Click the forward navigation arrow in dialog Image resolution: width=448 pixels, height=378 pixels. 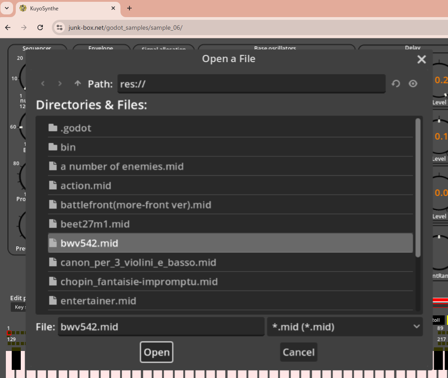pyautogui.click(x=60, y=84)
